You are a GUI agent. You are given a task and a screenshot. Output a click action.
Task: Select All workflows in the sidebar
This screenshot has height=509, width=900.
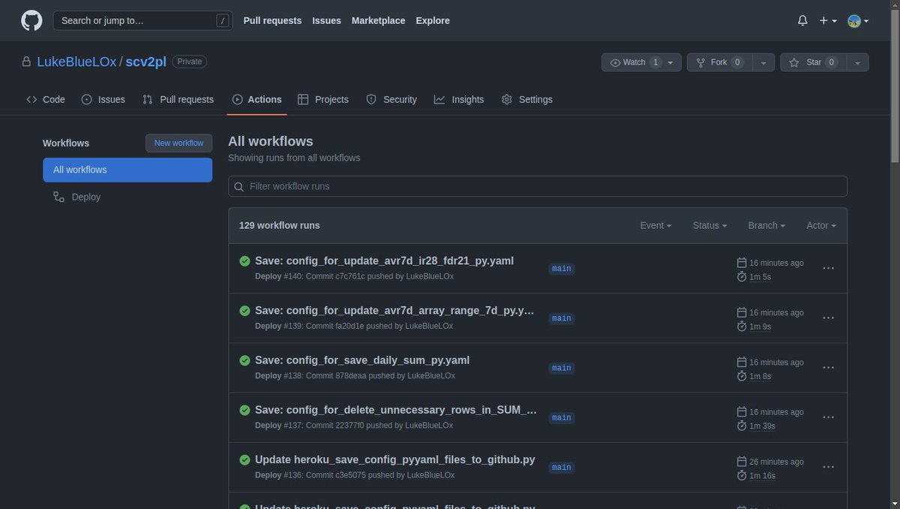[x=127, y=170]
